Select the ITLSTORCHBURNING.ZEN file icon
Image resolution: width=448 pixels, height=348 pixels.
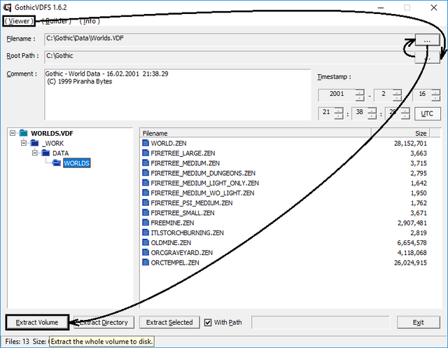pyautogui.click(x=146, y=232)
